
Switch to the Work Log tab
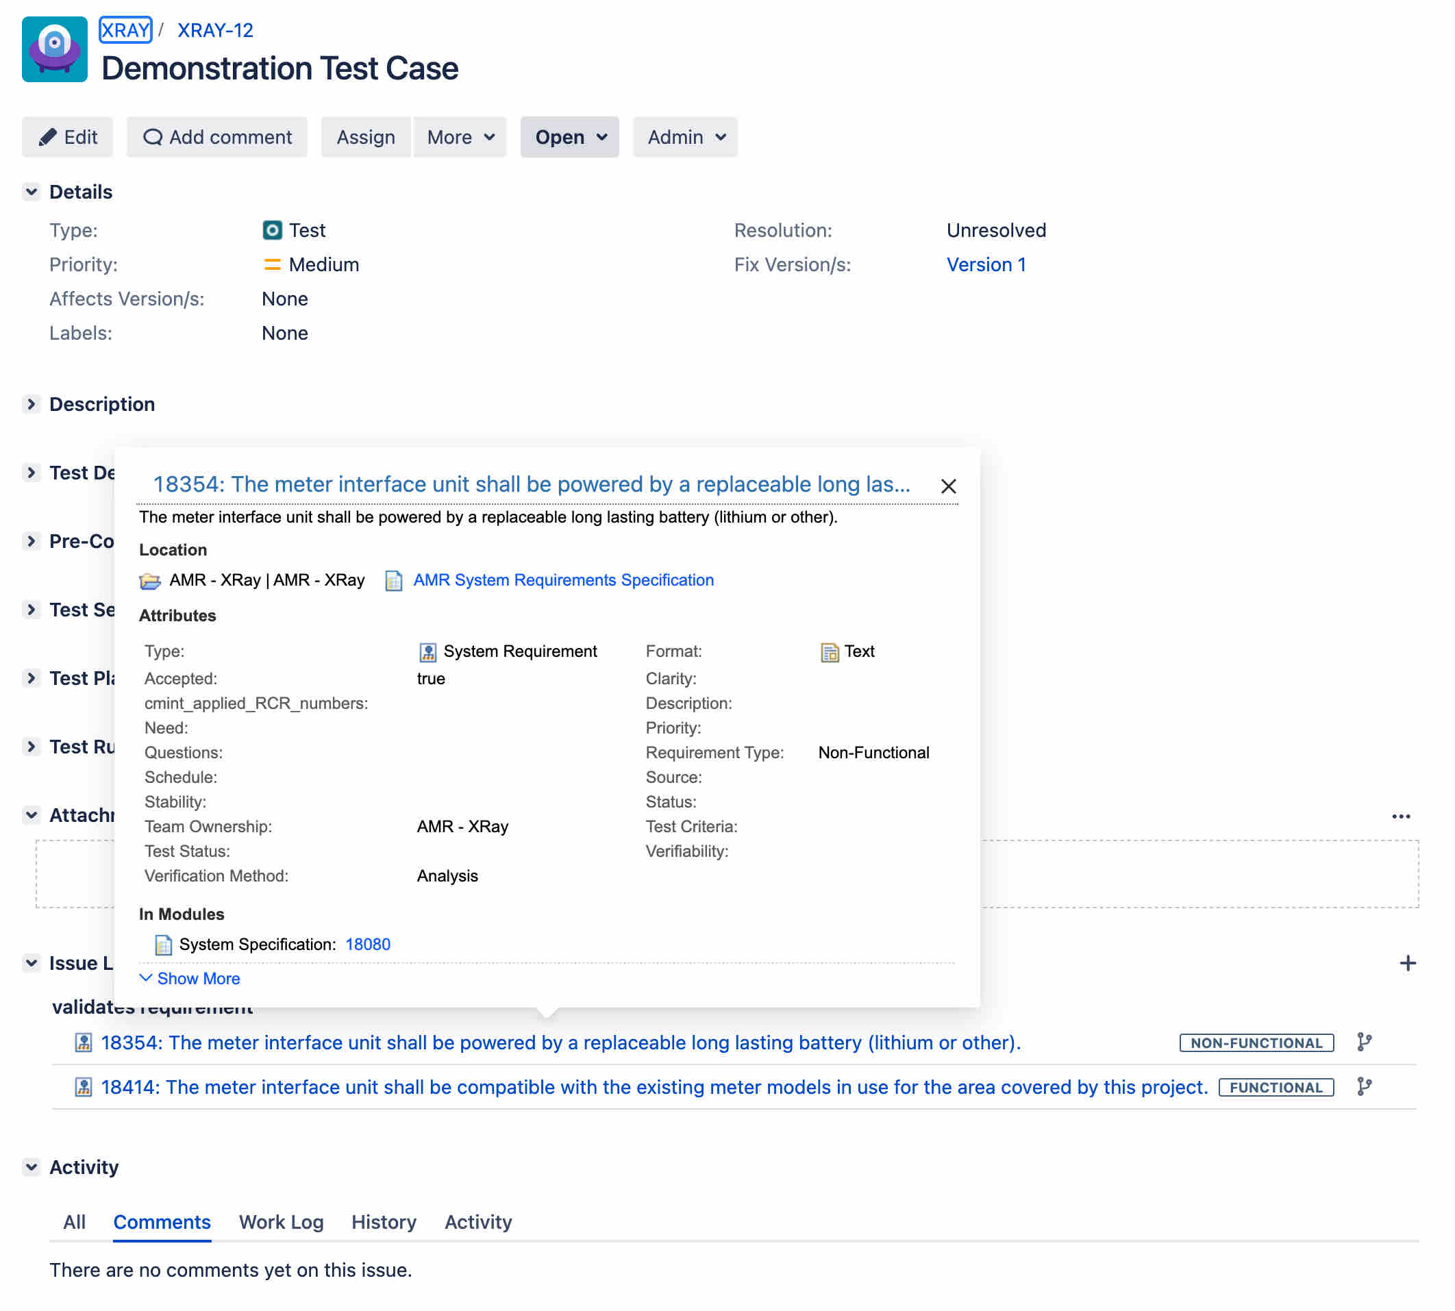pyautogui.click(x=281, y=1222)
